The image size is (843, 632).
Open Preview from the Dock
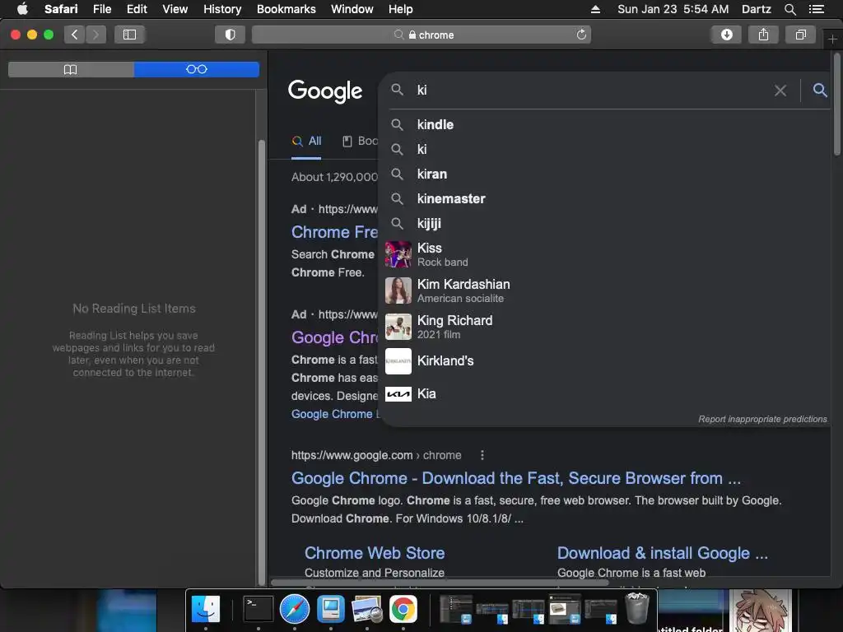pos(366,609)
